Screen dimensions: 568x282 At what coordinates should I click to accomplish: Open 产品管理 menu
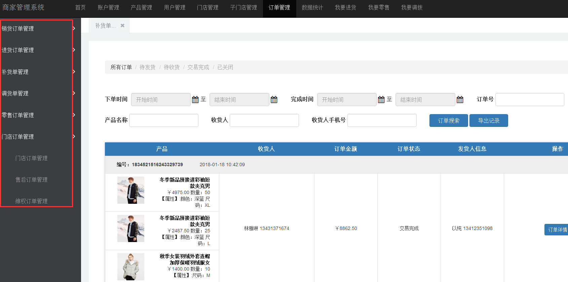coord(141,7)
